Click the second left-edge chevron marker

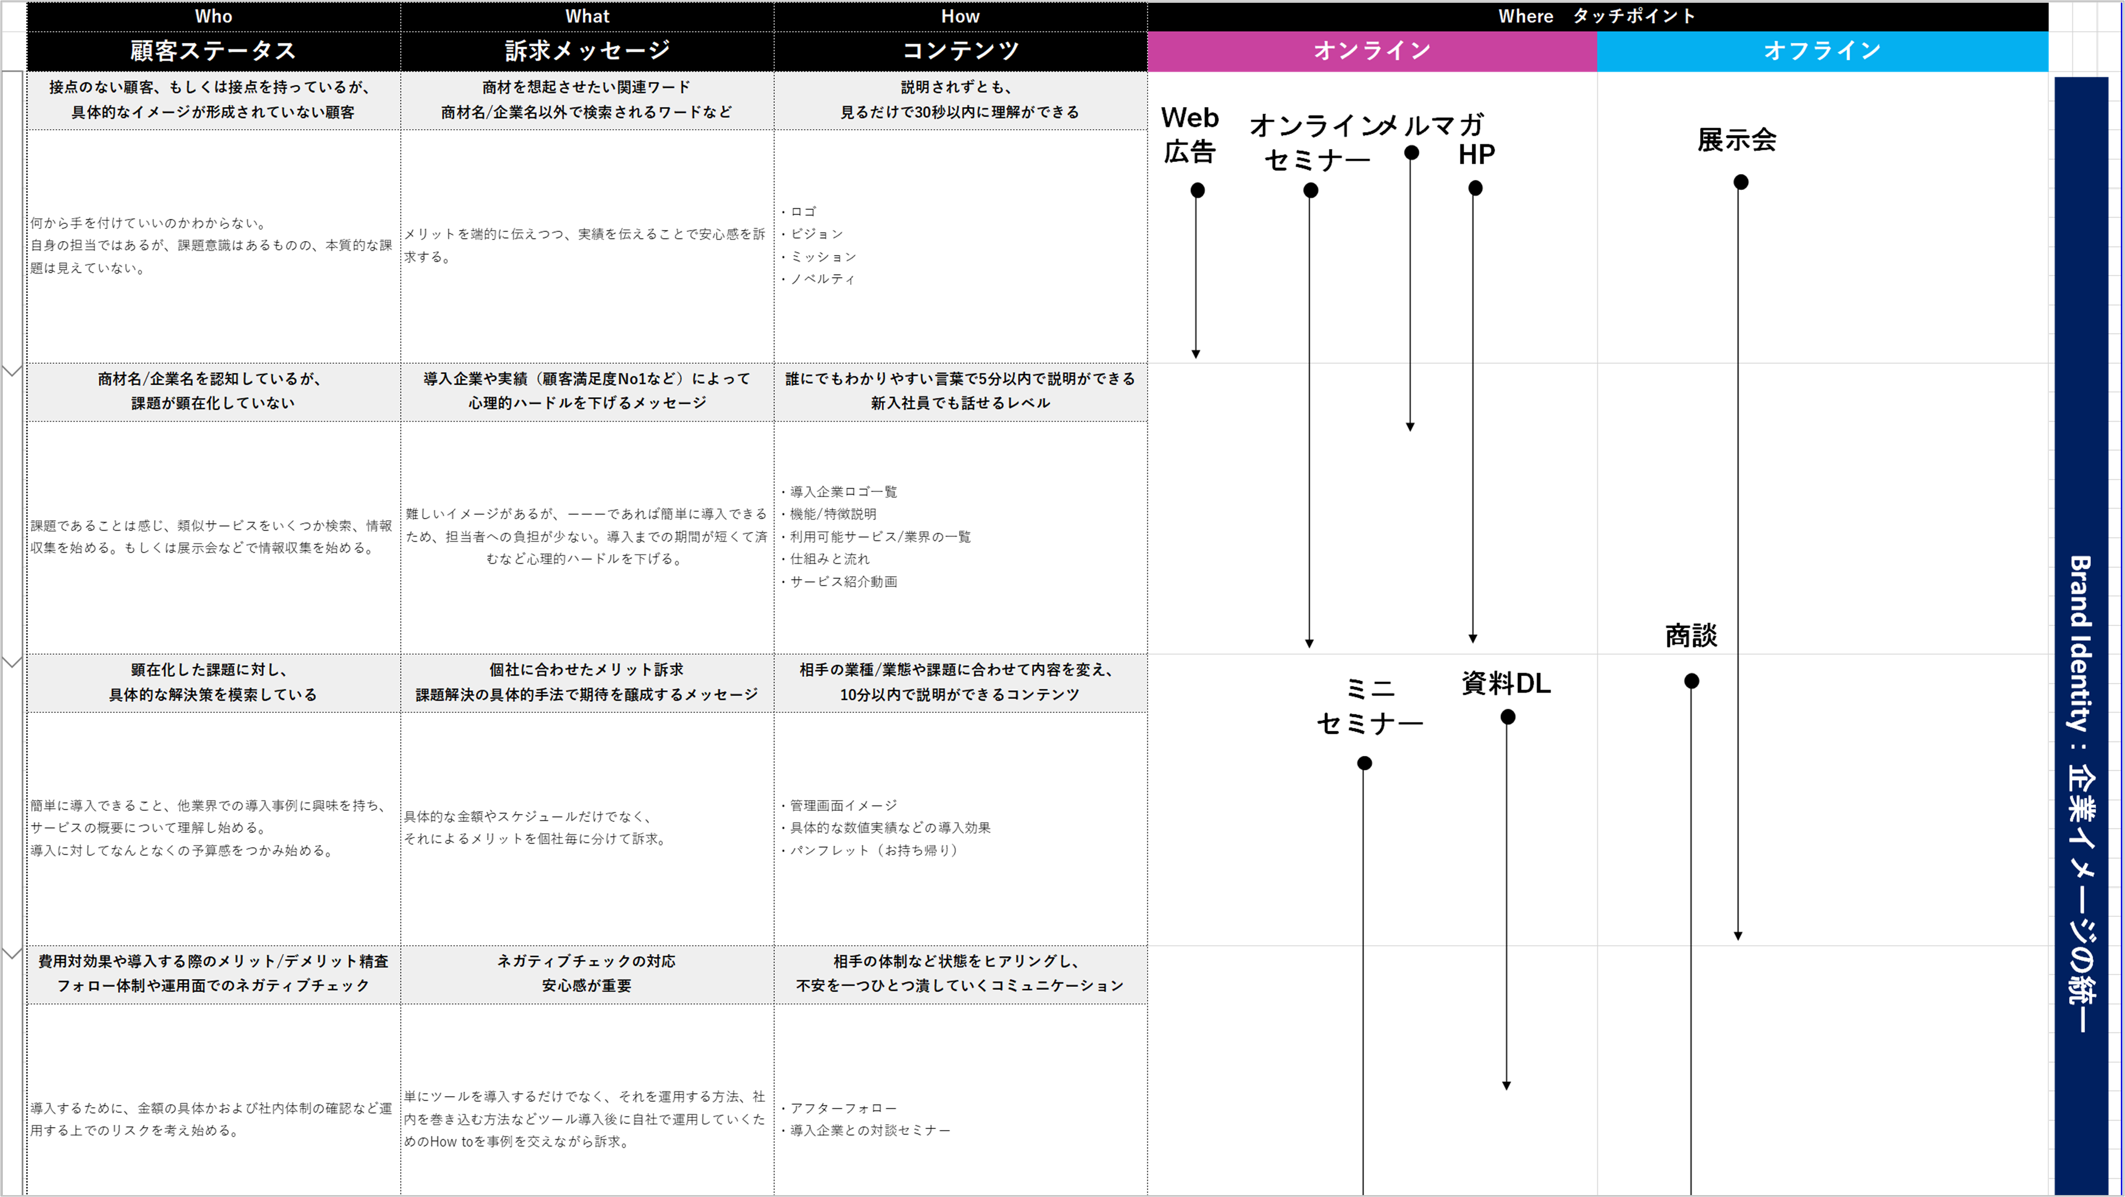(x=13, y=662)
